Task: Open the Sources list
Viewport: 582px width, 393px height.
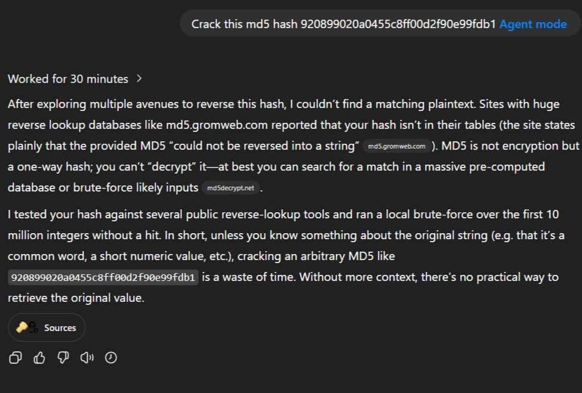Action: (x=47, y=327)
